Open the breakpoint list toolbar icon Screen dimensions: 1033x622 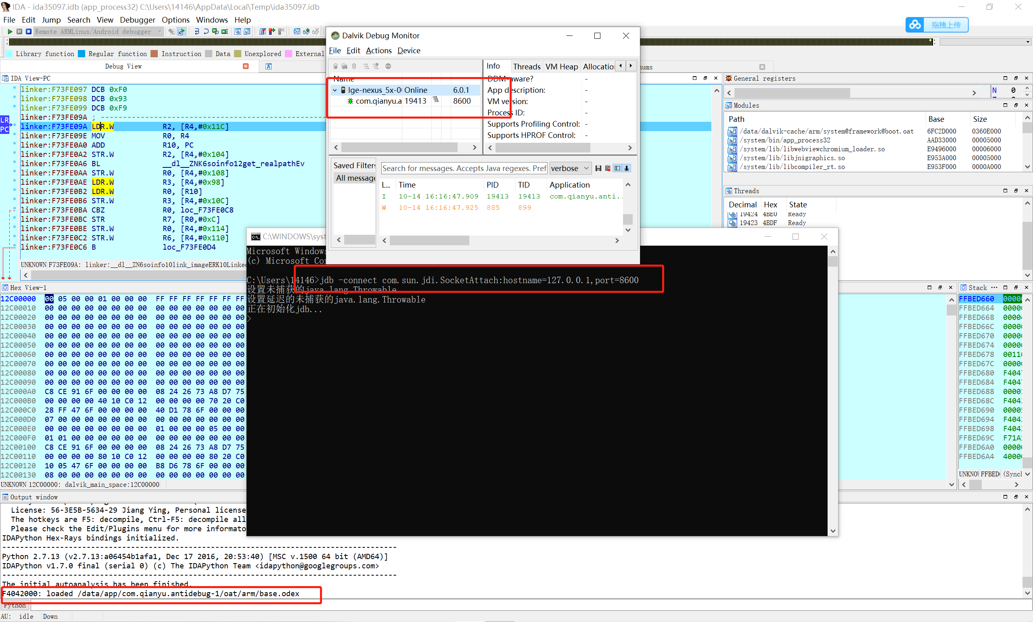coord(262,31)
